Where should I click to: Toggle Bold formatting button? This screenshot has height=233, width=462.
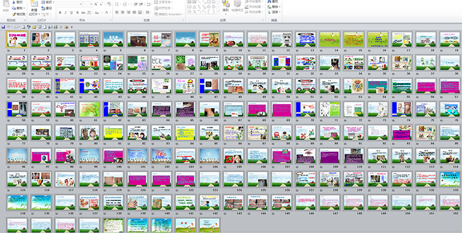[x=60, y=12]
